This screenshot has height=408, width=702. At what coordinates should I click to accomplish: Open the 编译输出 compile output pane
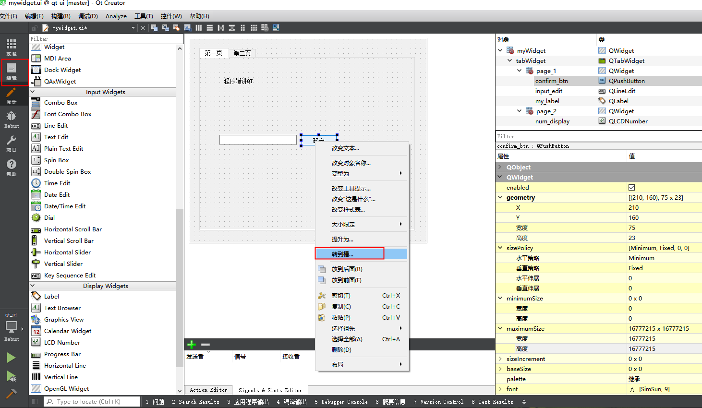(291, 402)
